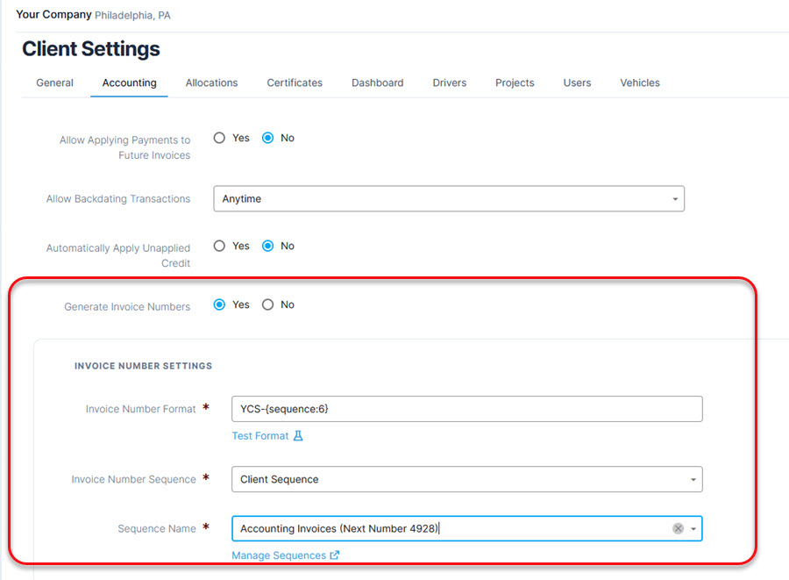This screenshot has height=580, width=789.
Task: Select No for Automatically Apply Unapplied Credit
Action: point(268,246)
